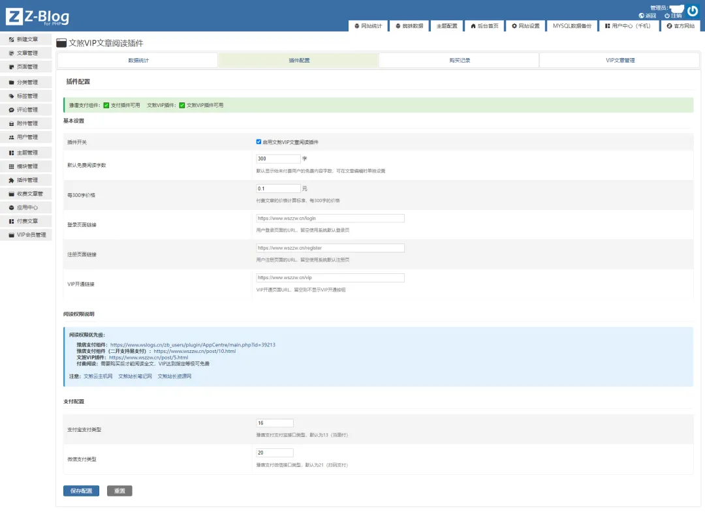The height and width of the screenshot is (514, 705).
Task: Click the 支付配置 section heading
Action: tap(74, 402)
